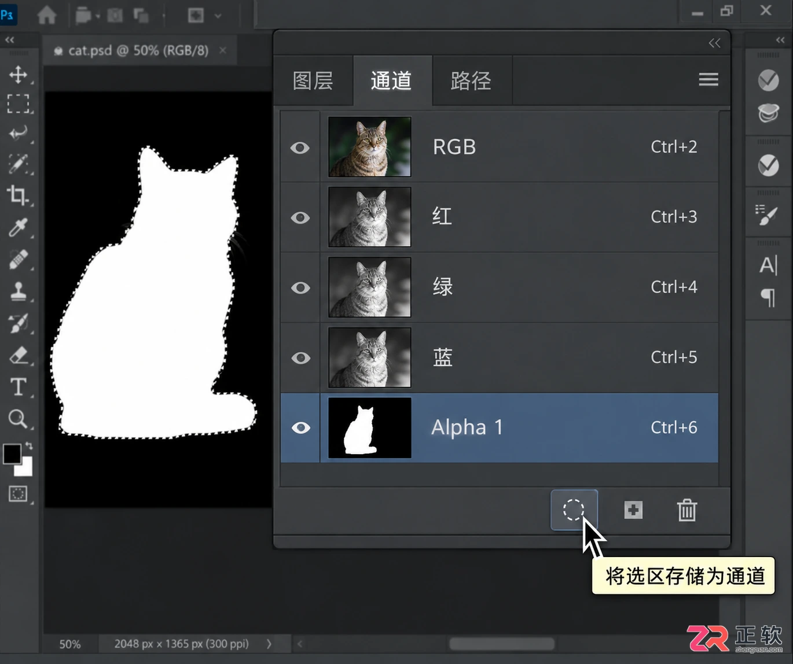Select the History Brush tool
Image resolution: width=793 pixels, height=664 pixels.
click(x=18, y=323)
